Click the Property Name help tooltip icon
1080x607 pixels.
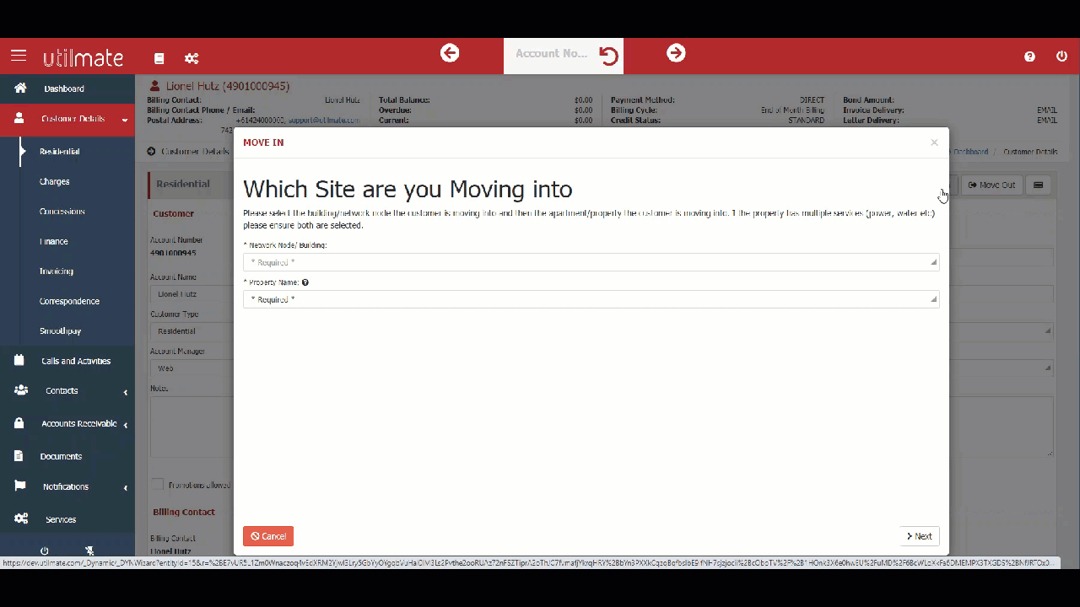(x=305, y=282)
